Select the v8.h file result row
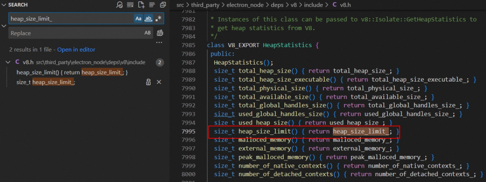486x182 pixels. tap(84, 62)
